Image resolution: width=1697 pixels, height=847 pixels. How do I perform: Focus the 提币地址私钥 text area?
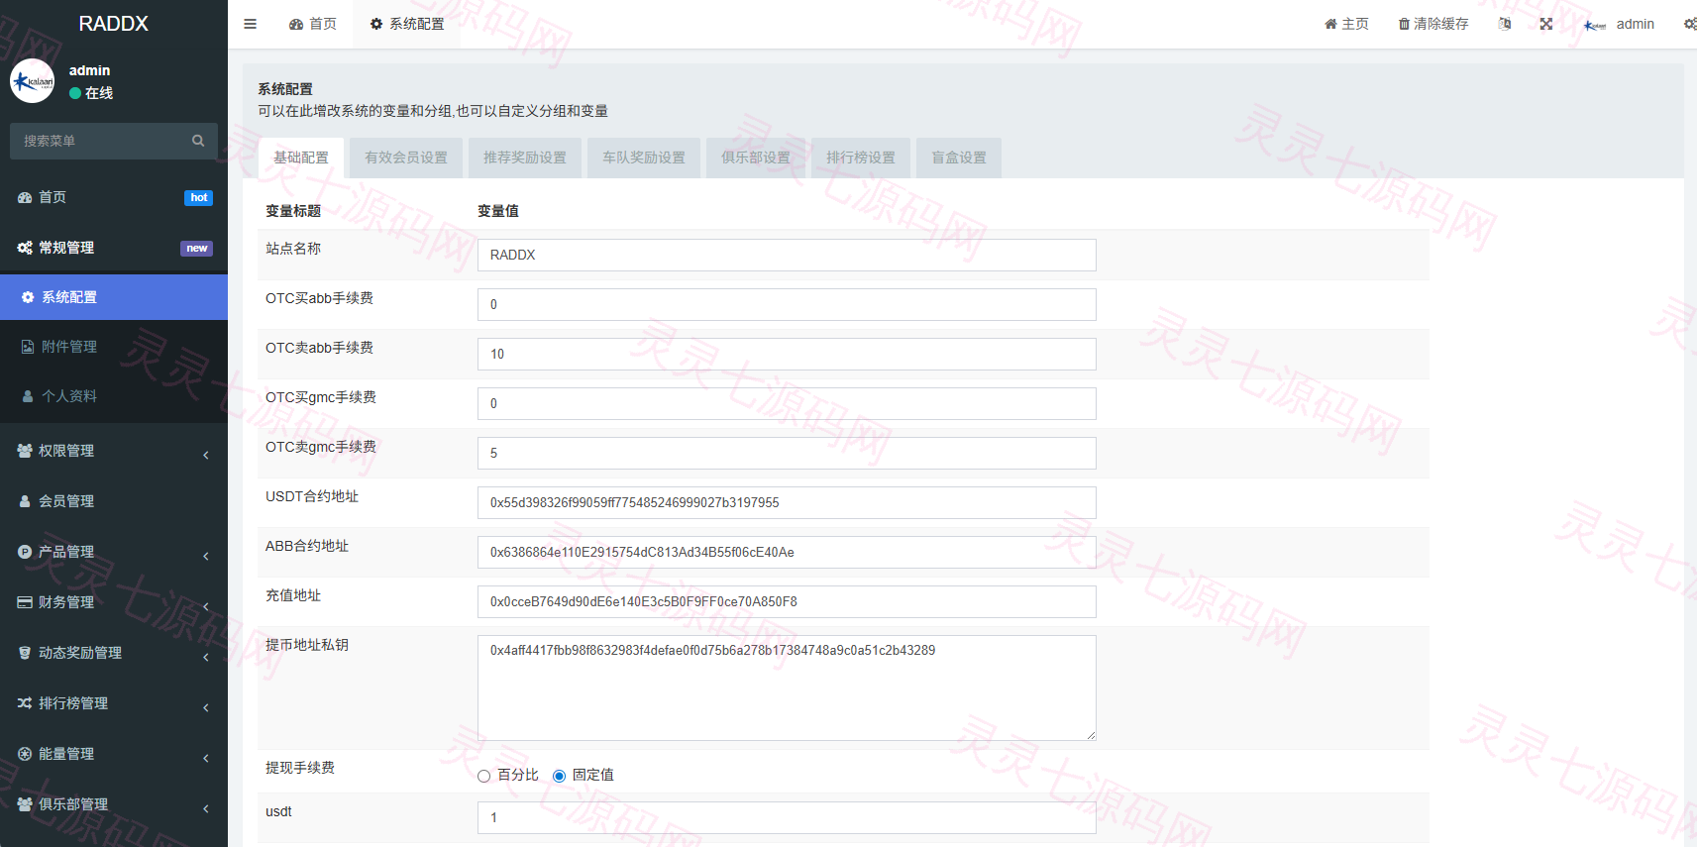[x=787, y=688]
